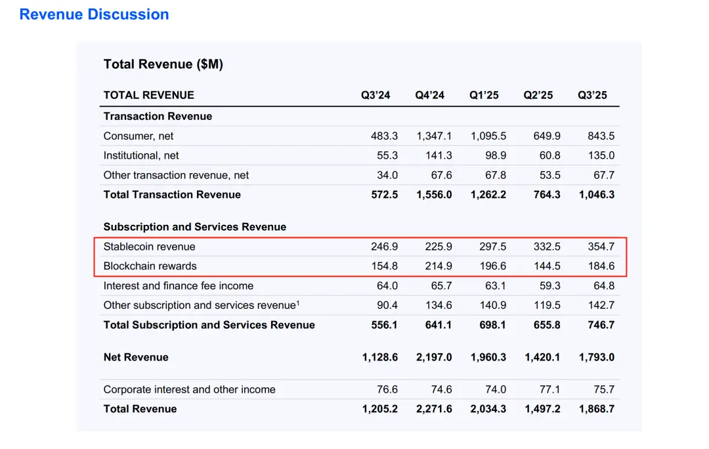Click the Q1'25 column header
The width and height of the screenshot is (709, 449).
(x=484, y=95)
